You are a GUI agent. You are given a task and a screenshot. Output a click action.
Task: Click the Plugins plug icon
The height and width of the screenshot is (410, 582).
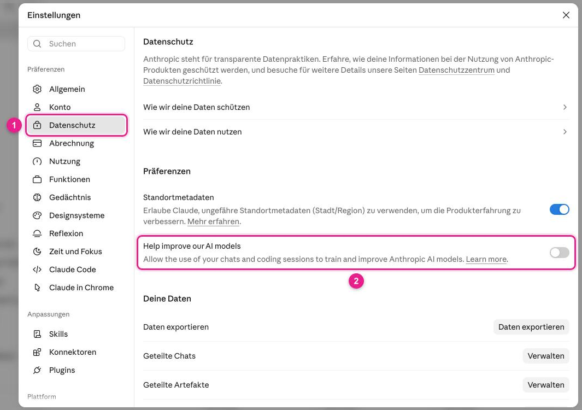tap(37, 370)
